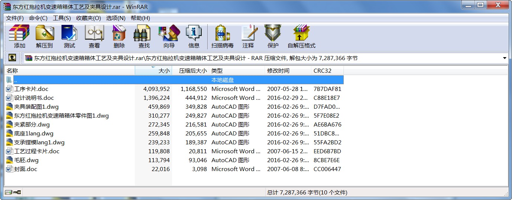Click the parent folder icon ".."
512x200 pixels.
10,80
